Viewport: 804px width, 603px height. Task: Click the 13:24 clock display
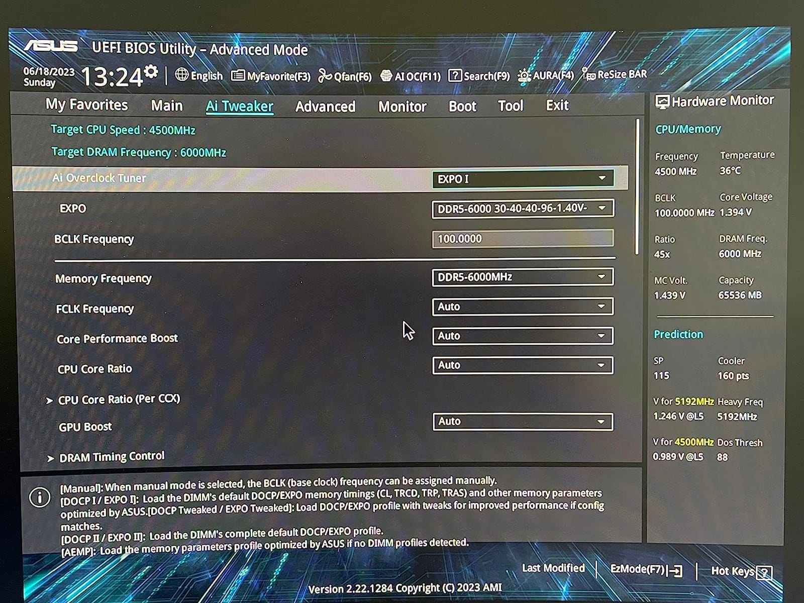pyautogui.click(x=112, y=77)
